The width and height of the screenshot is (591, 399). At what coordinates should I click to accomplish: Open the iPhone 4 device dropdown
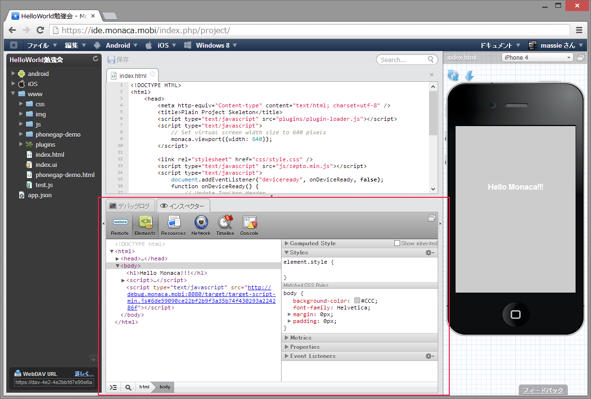537,58
